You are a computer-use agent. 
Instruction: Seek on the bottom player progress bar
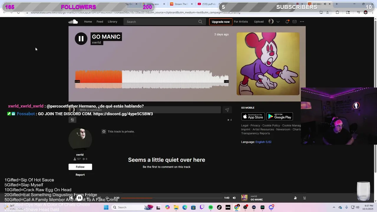pos(172,198)
